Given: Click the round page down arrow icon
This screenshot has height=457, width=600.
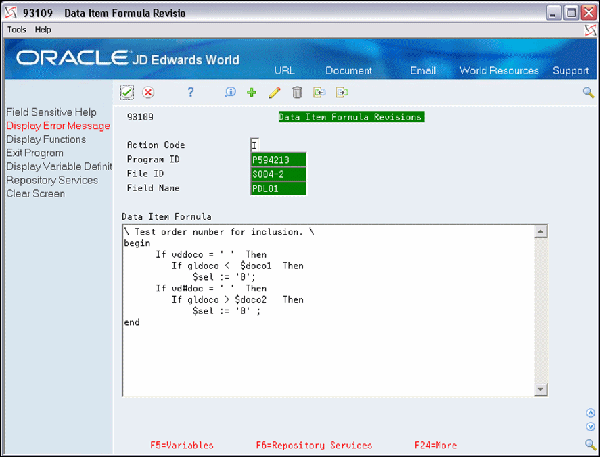Looking at the screenshot, I should click(591, 427).
